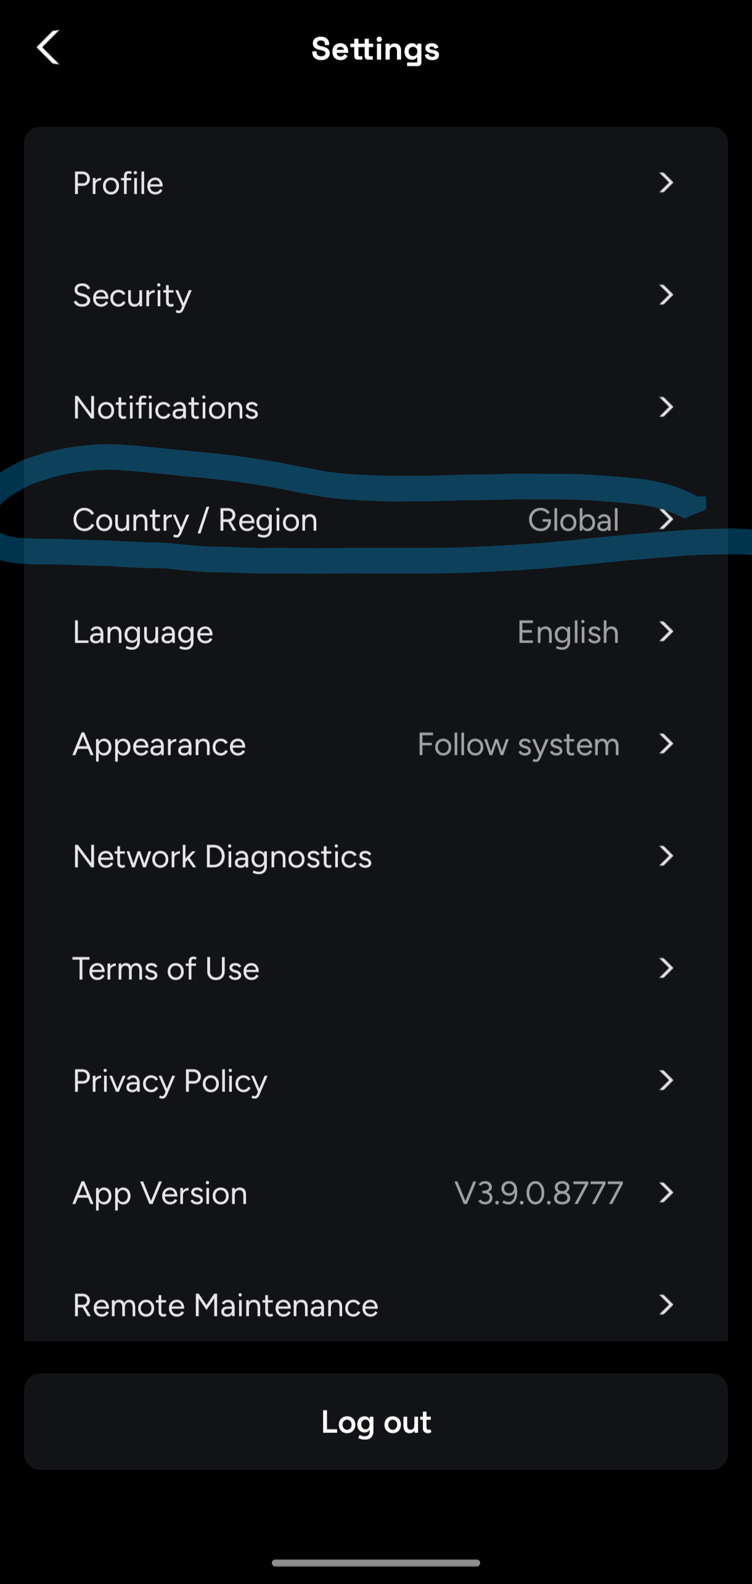Open the Language setting
Viewport: 752px width, 1584px height.
[143, 632]
